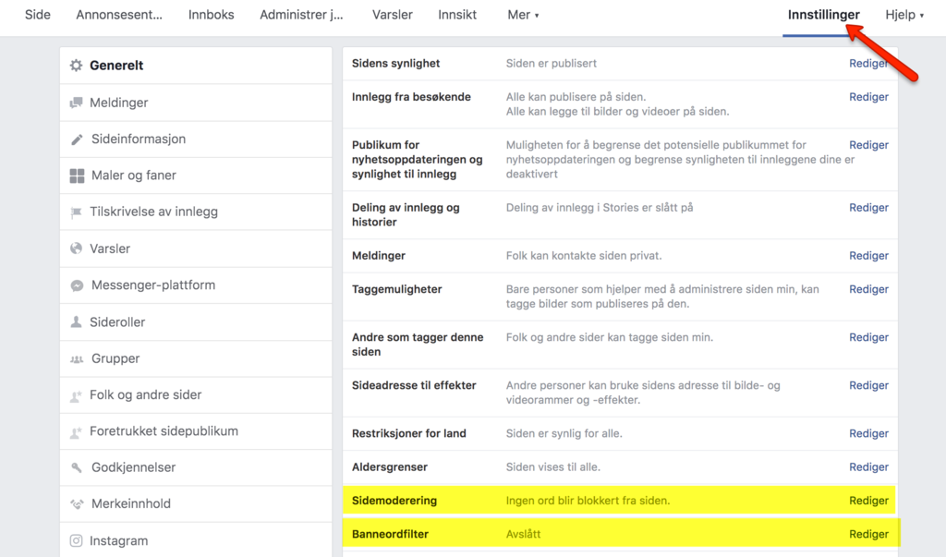Click Rediger next to Banneordfilter

point(868,534)
